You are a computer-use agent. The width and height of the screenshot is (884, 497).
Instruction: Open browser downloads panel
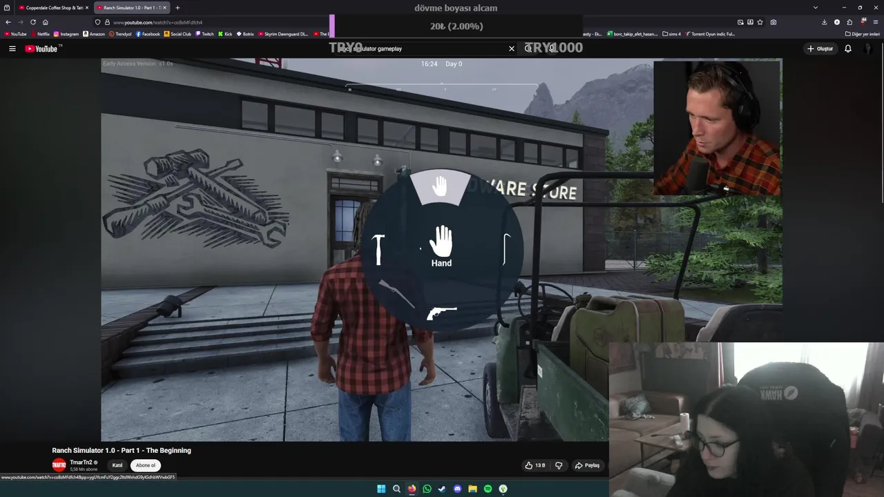tap(824, 22)
